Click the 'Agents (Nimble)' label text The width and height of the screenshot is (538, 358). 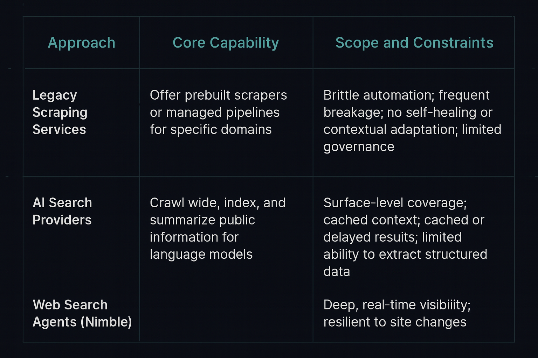82,322
